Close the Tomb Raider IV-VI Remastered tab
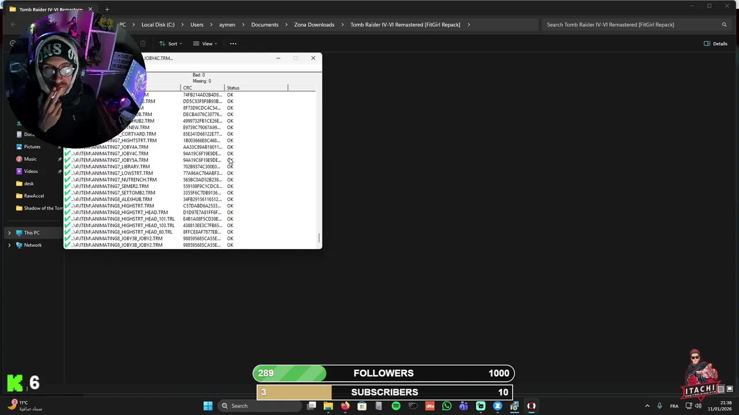This screenshot has width=739, height=415. click(90, 9)
